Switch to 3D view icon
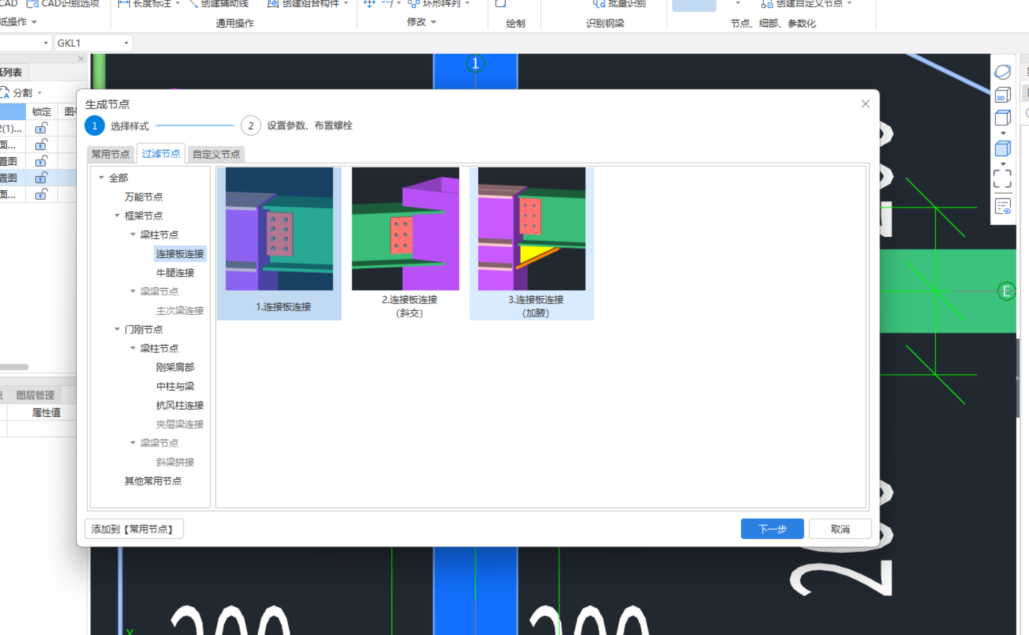Viewport: 1029px width, 635px height. 1003,95
